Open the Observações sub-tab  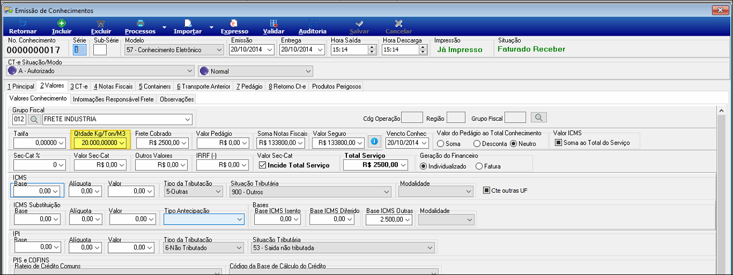pos(177,99)
